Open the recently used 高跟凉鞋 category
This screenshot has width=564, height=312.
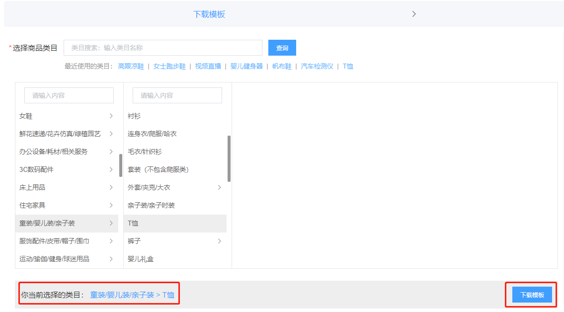click(x=131, y=66)
